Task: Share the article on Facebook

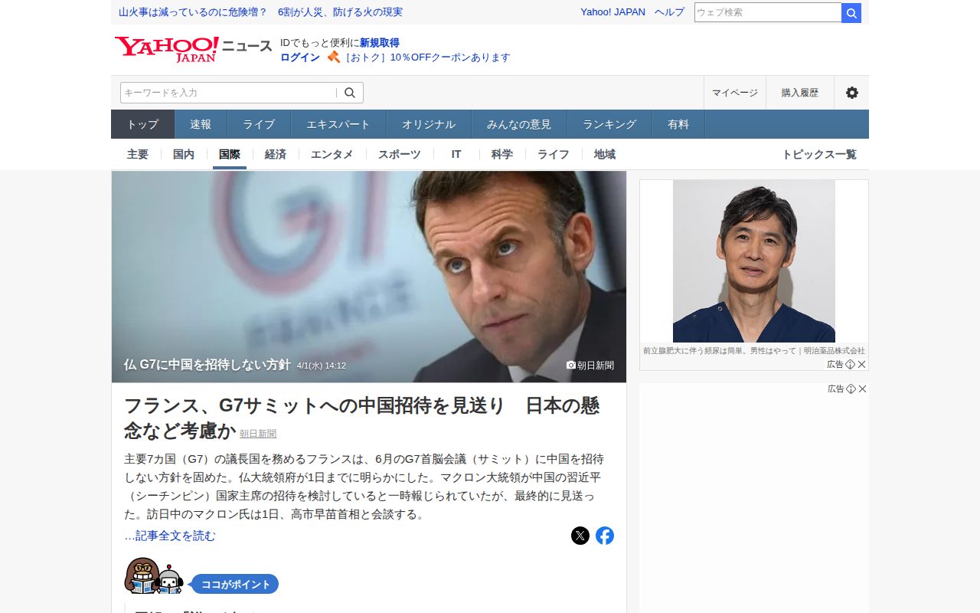Action: 605,536
